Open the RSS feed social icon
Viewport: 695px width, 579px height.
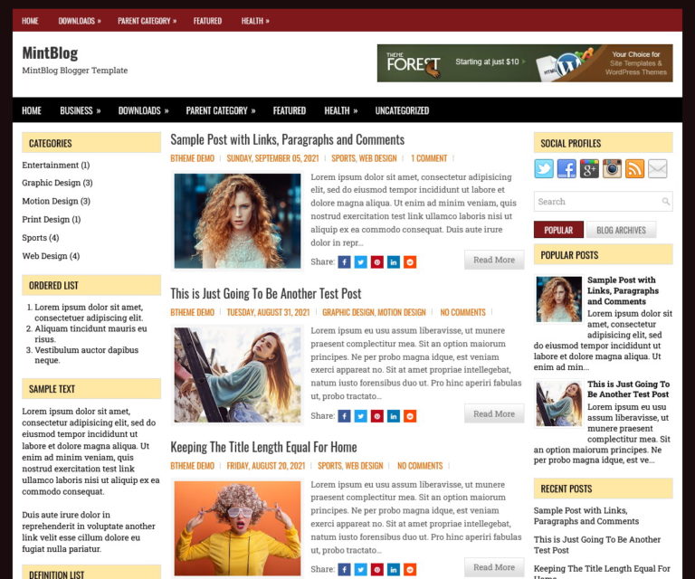(x=634, y=169)
